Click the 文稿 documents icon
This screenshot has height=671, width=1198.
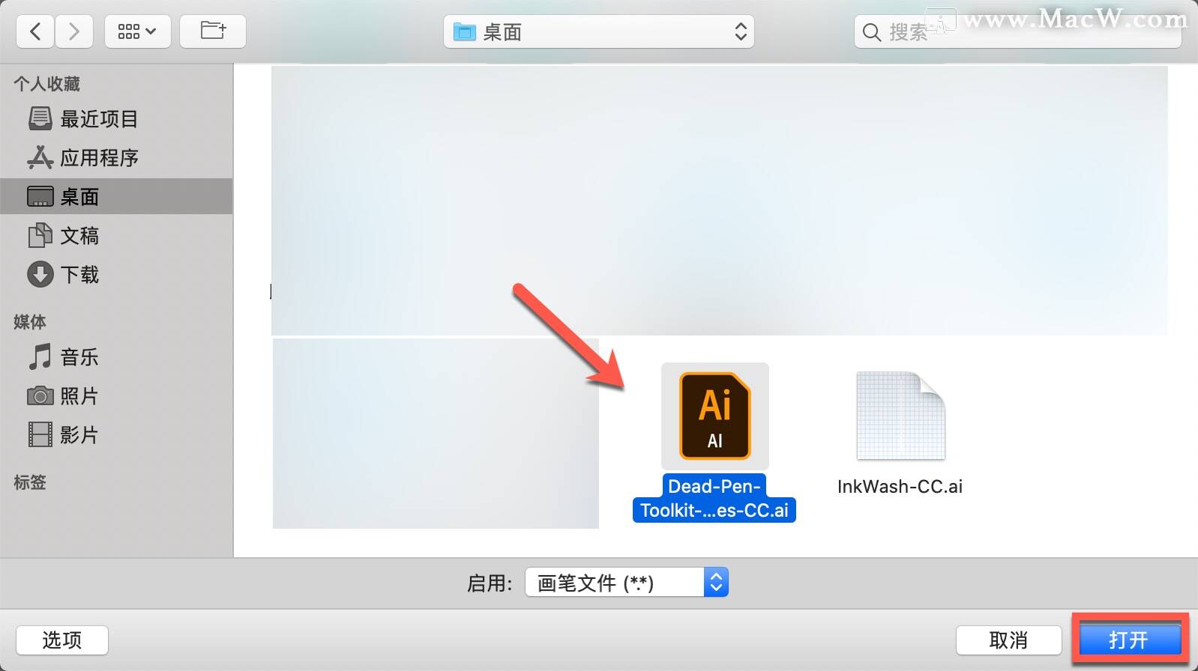(40, 235)
